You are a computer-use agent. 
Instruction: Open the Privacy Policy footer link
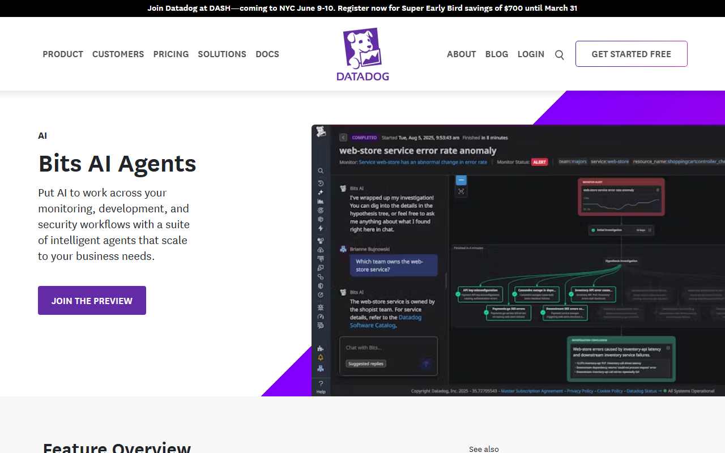(580, 391)
